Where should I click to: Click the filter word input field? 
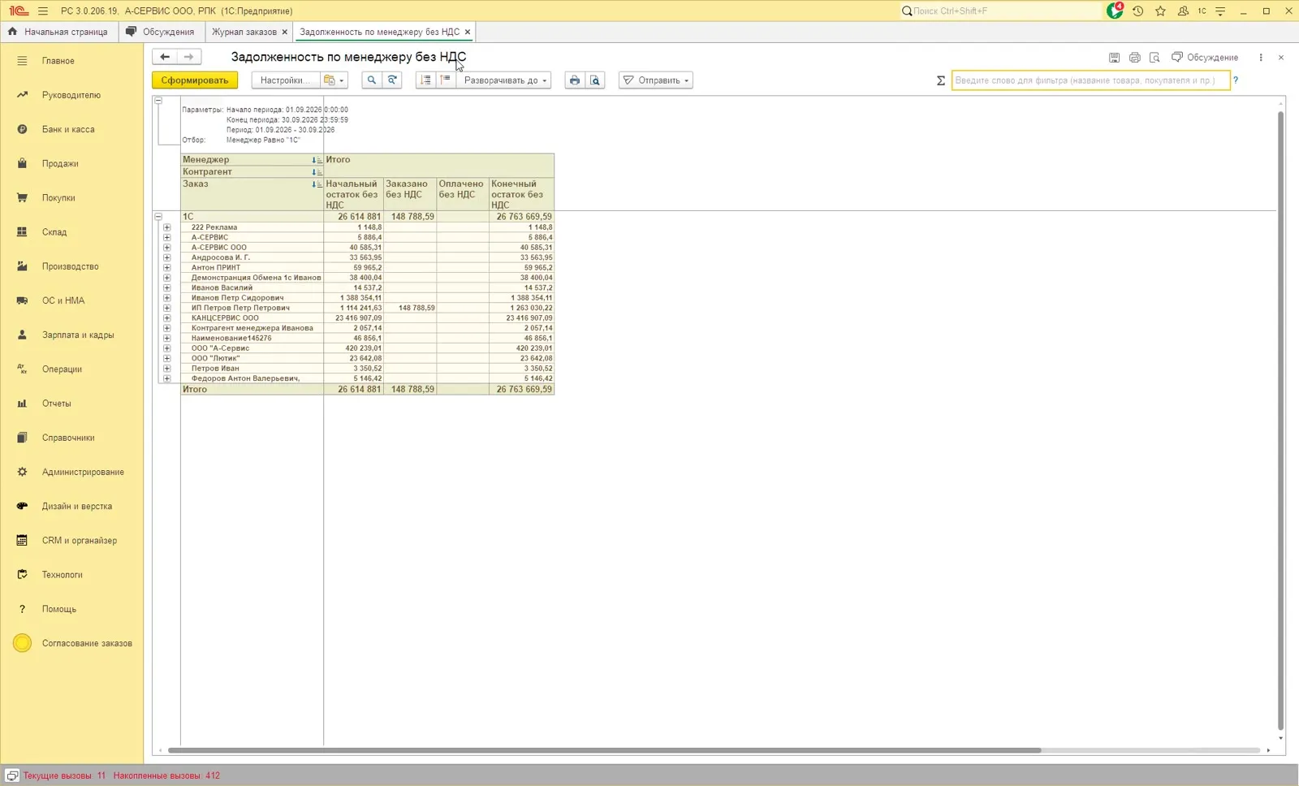[1090, 80]
